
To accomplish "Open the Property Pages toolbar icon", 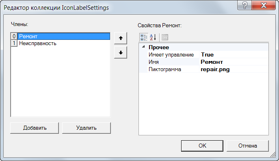I will 165,37.
